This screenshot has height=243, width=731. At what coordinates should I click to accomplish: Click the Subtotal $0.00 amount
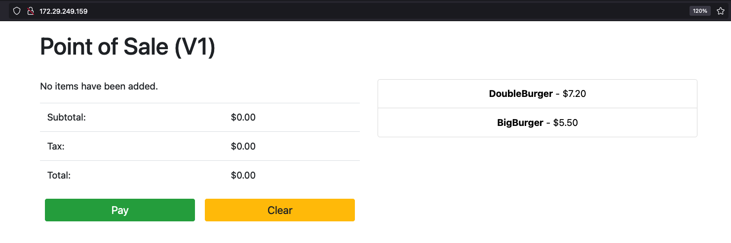click(243, 118)
